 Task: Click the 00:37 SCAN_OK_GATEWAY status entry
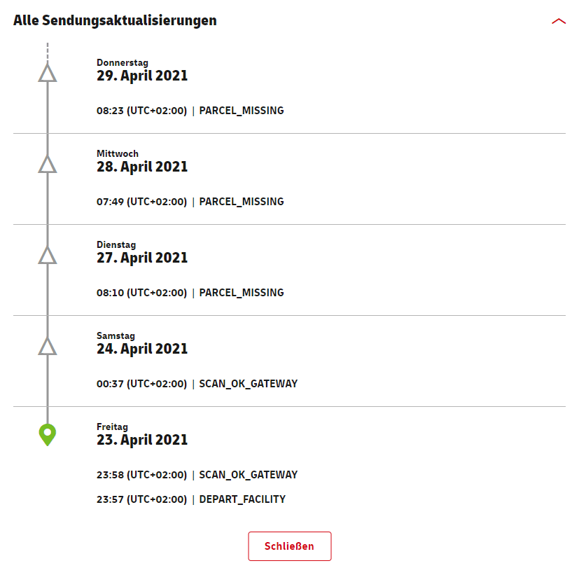point(197,384)
